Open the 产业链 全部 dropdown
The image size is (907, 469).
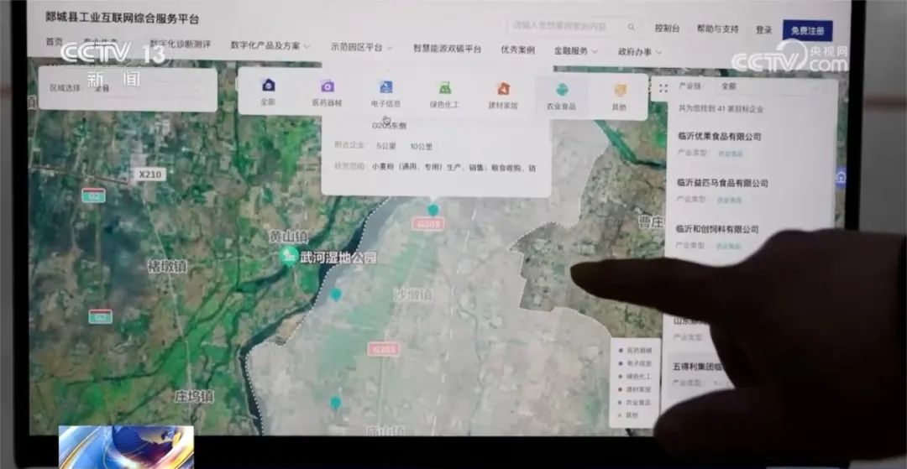click(769, 86)
